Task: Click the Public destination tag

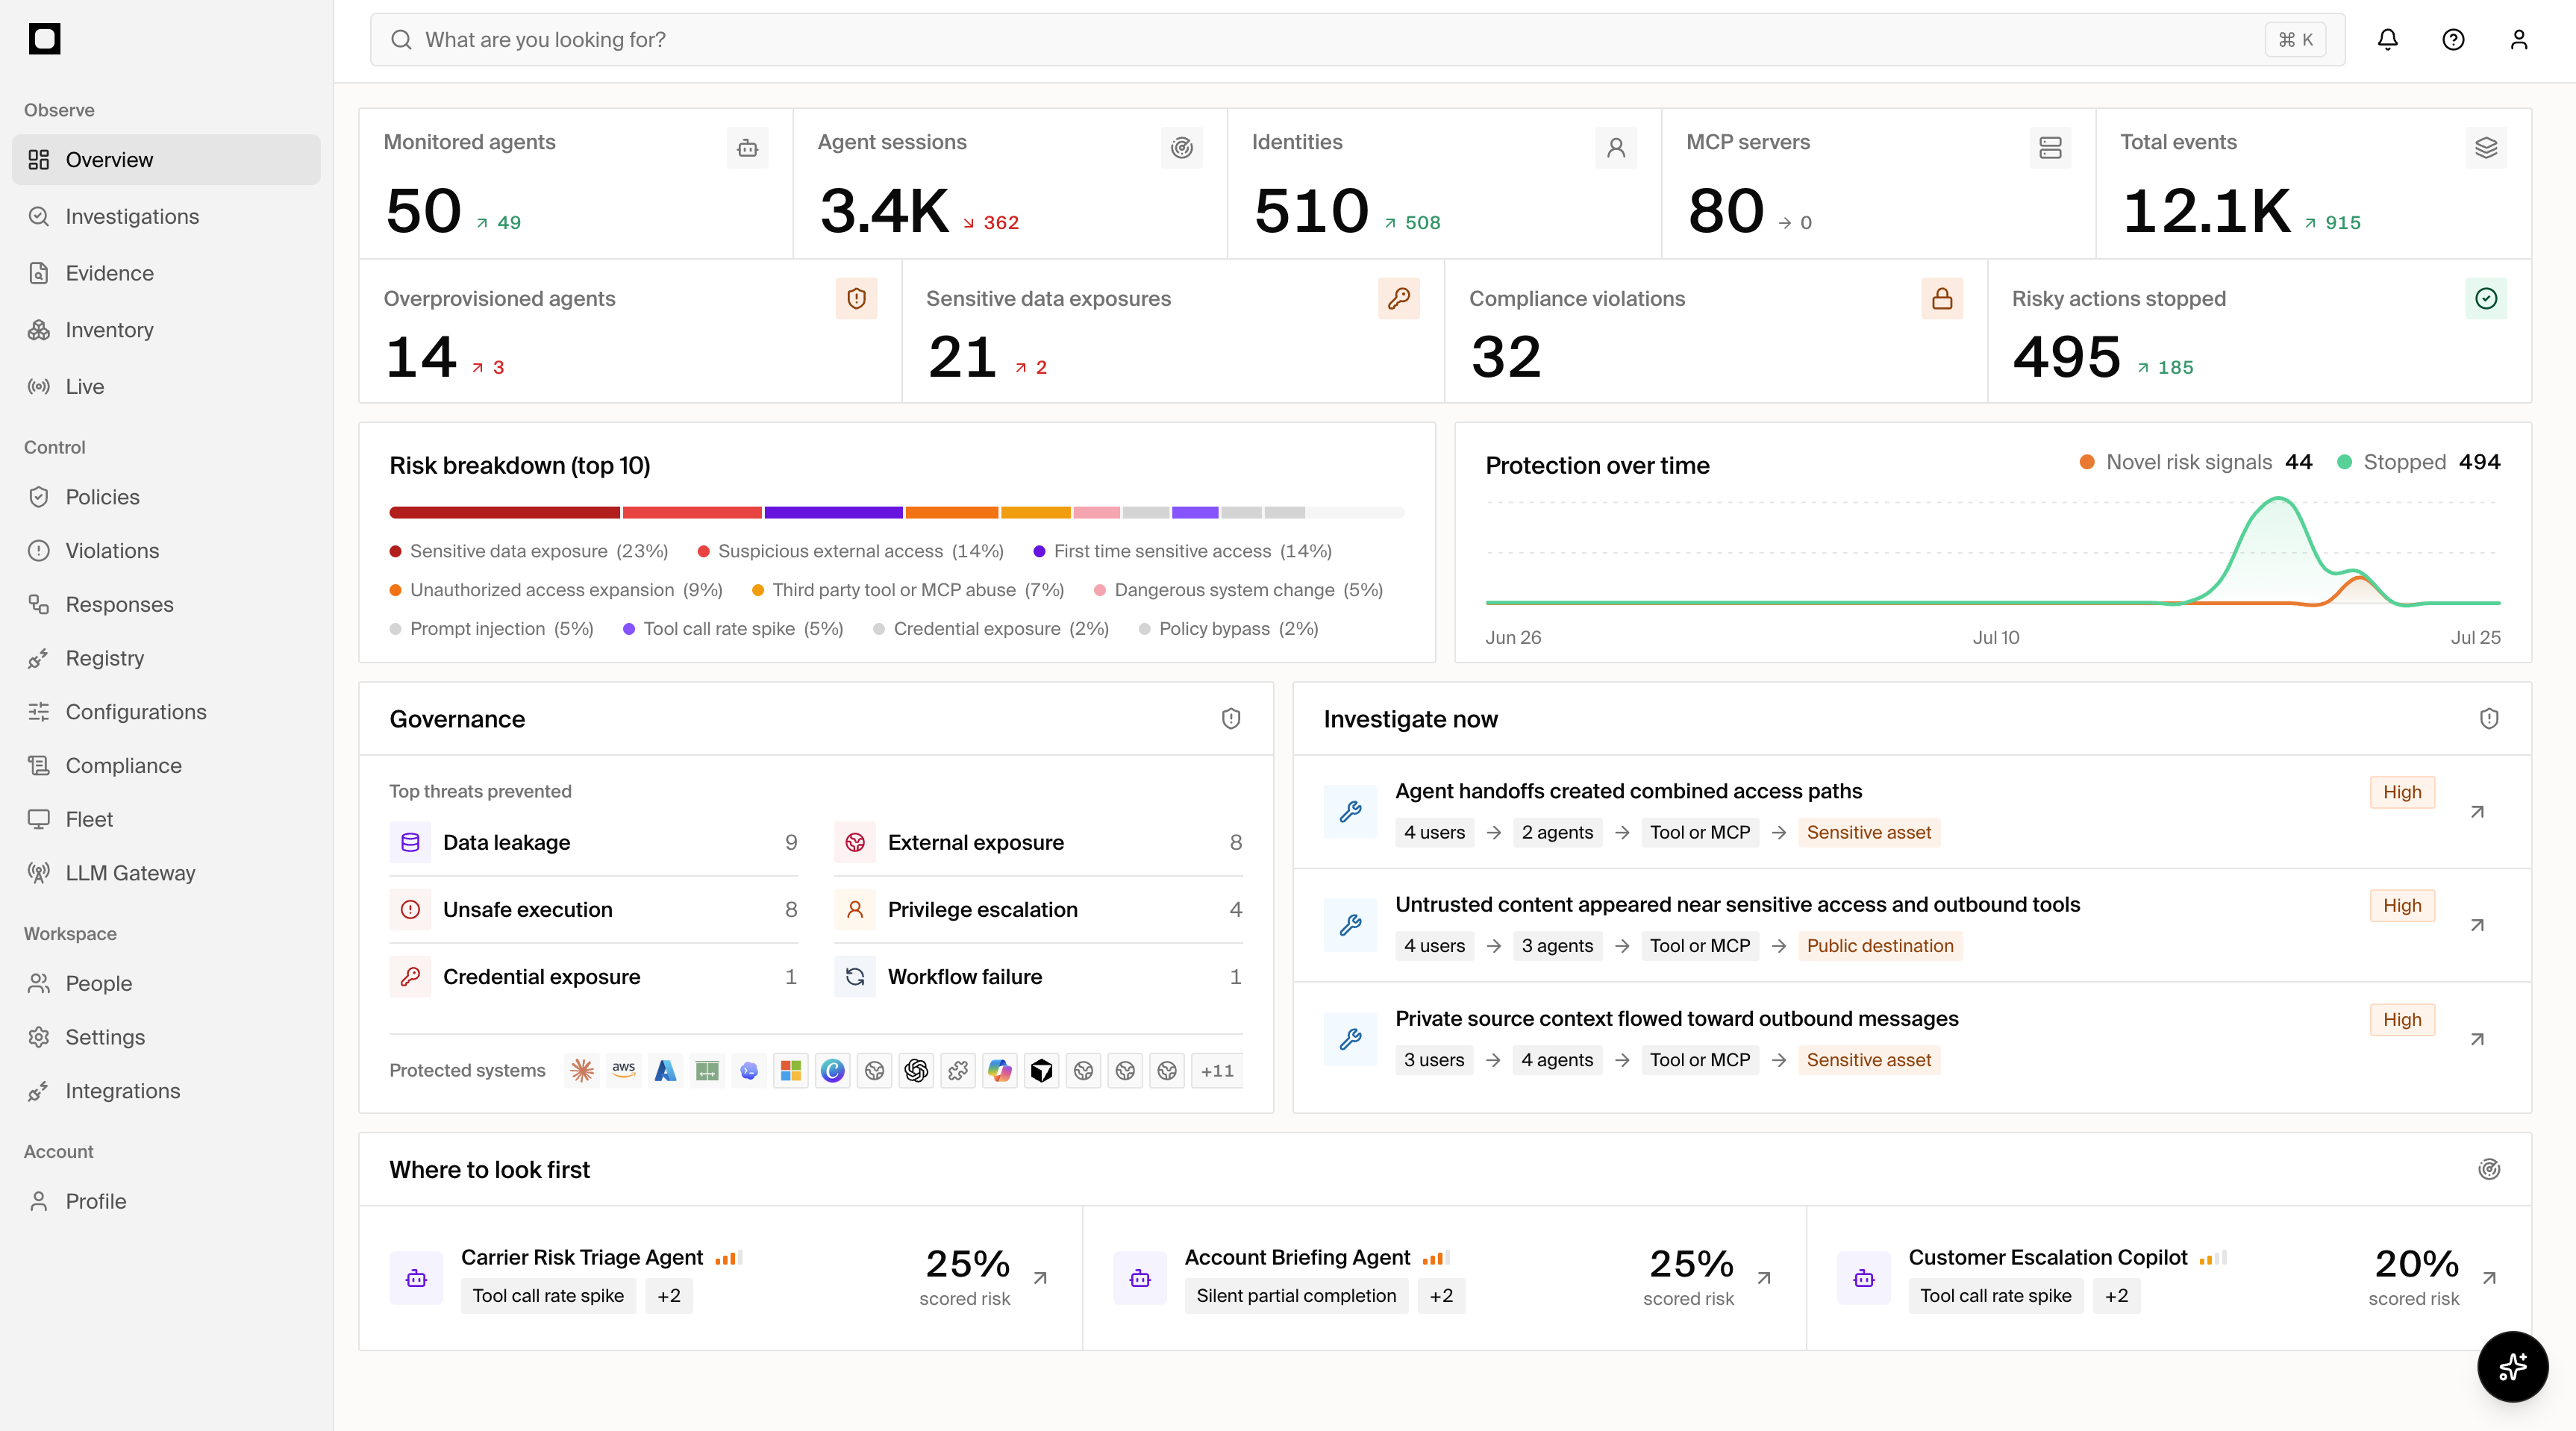Action: [x=1880, y=946]
